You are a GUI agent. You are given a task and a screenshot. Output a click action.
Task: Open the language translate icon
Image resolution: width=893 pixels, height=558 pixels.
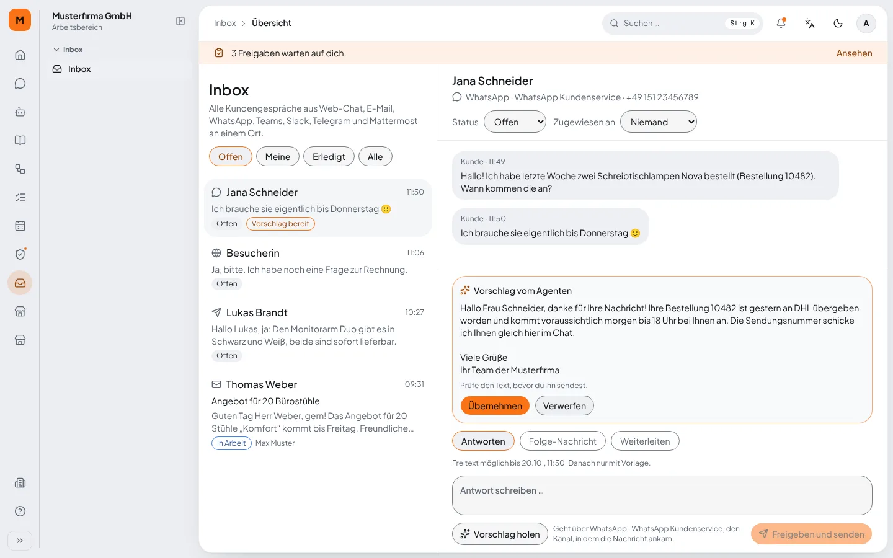click(x=809, y=23)
